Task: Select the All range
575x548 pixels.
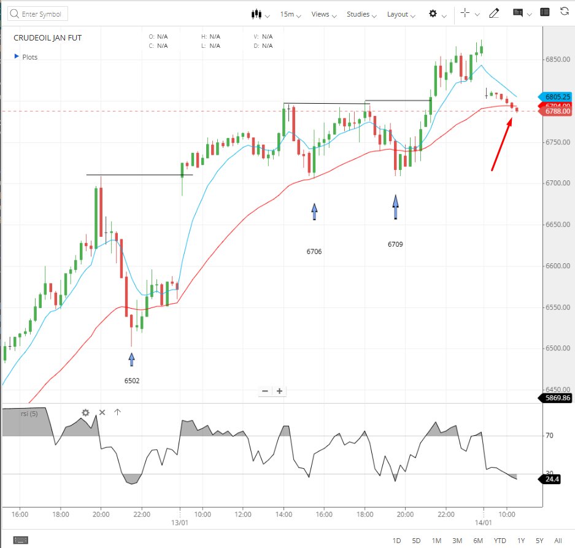Action: (558, 541)
